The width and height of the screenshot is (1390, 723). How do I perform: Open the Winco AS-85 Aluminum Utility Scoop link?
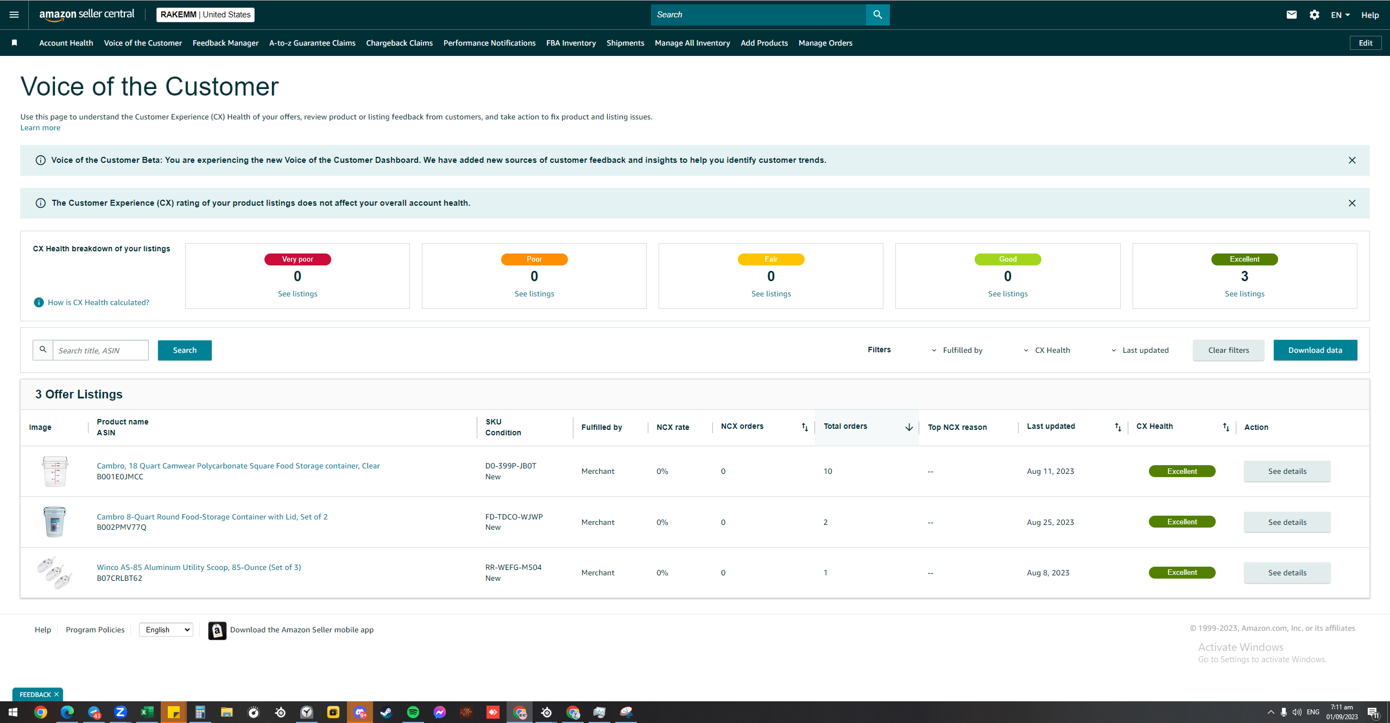pyautogui.click(x=199, y=567)
